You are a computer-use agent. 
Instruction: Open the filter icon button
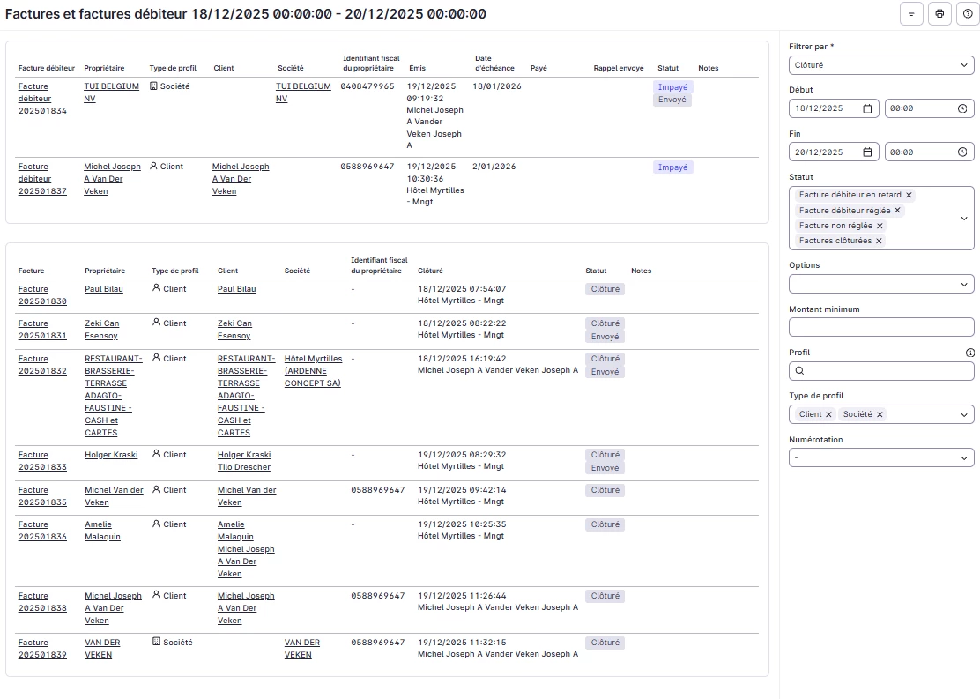[911, 14]
